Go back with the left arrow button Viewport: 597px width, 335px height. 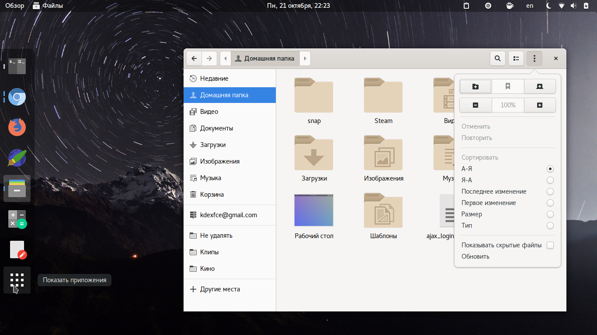point(194,58)
